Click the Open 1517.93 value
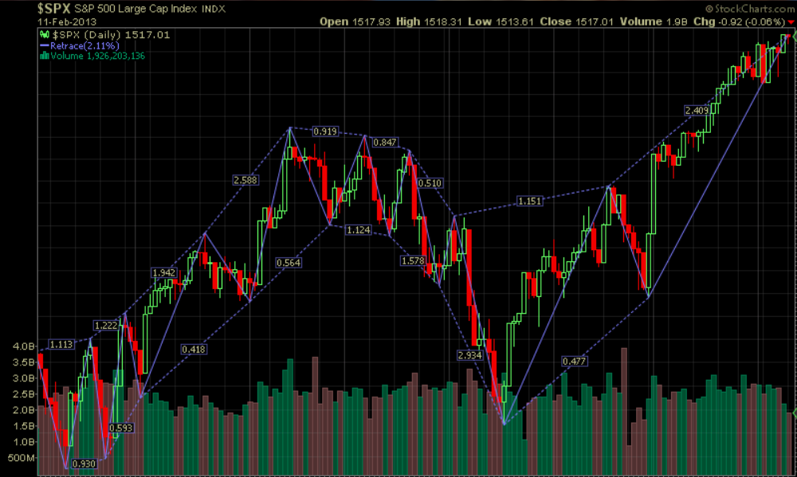Image resolution: width=797 pixels, height=477 pixels. pos(355,22)
